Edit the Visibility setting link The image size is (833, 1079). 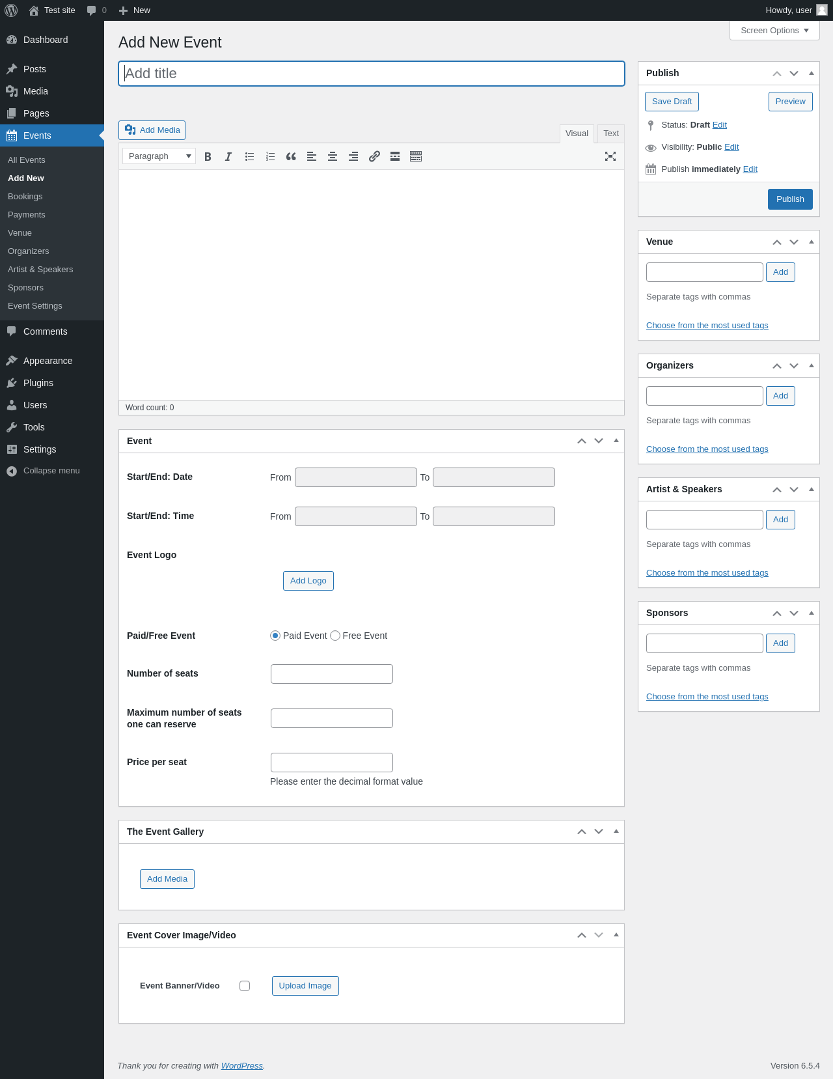click(731, 147)
